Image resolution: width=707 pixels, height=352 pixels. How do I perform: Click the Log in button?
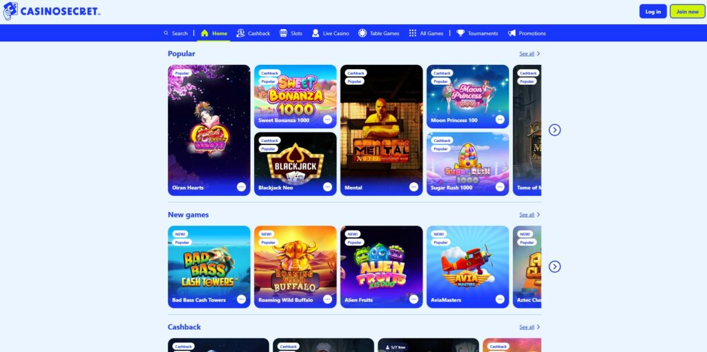[x=653, y=11]
